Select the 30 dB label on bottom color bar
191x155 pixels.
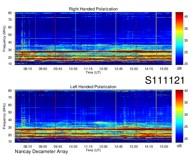186,115
